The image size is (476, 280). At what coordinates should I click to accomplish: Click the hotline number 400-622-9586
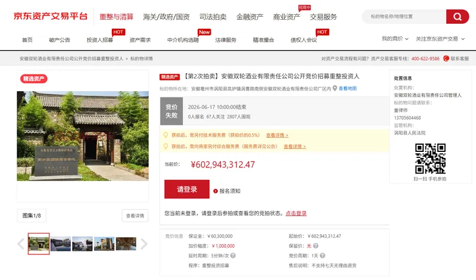[x=425, y=58]
